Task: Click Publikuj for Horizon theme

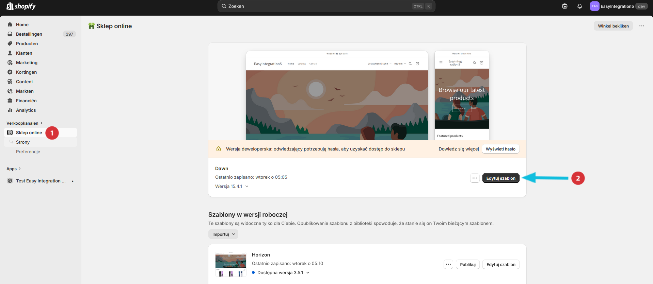Action: click(x=468, y=264)
